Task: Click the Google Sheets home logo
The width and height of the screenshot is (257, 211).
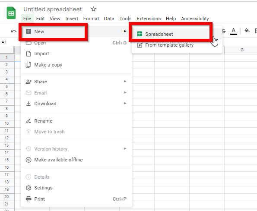Action: click(x=11, y=13)
